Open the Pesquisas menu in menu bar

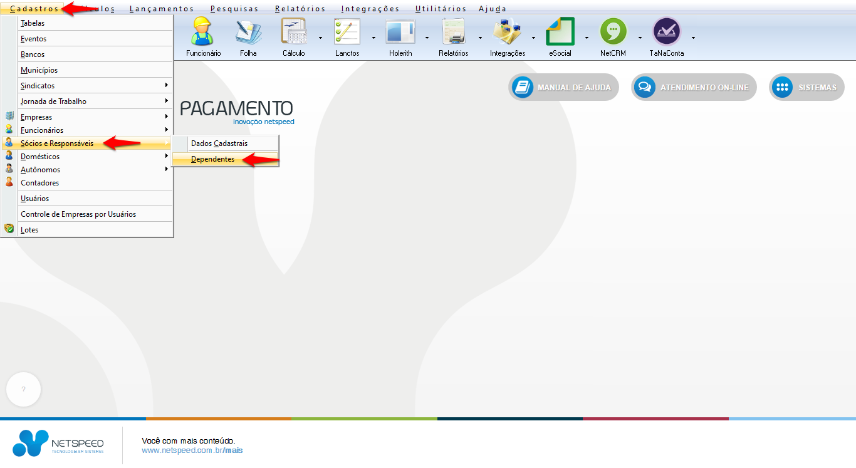click(234, 9)
